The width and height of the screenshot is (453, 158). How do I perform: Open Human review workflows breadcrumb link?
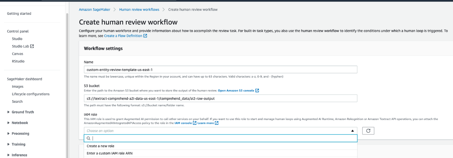pyautogui.click(x=139, y=10)
